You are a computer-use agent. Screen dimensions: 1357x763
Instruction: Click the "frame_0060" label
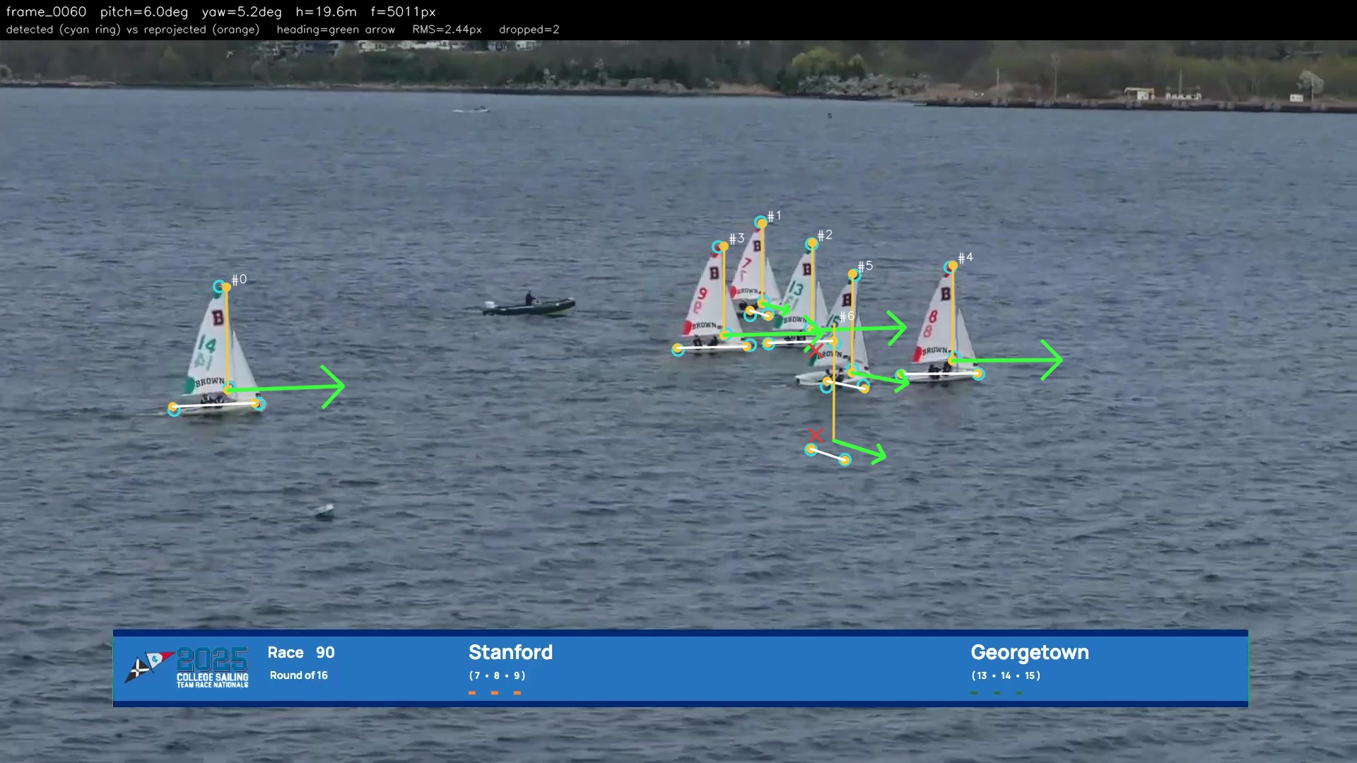pyautogui.click(x=46, y=12)
